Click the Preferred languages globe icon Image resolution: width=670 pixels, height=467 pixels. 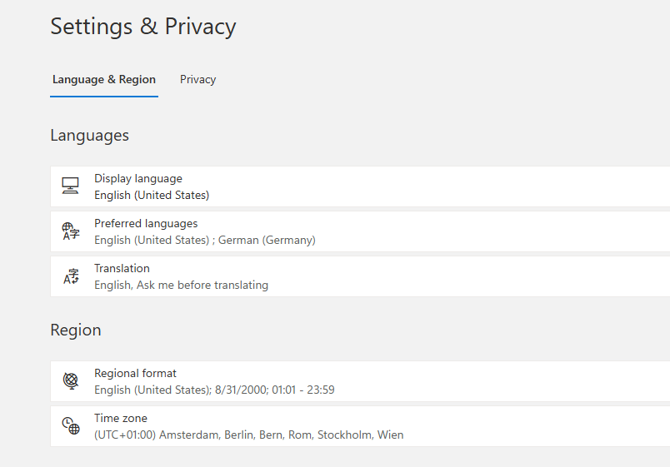[x=71, y=231]
